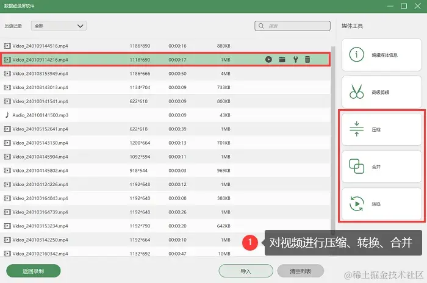The height and width of the screenshot is (283, 427).
Task: Open the tools wrench icon in the highlighted row
Action: [295, 59]
